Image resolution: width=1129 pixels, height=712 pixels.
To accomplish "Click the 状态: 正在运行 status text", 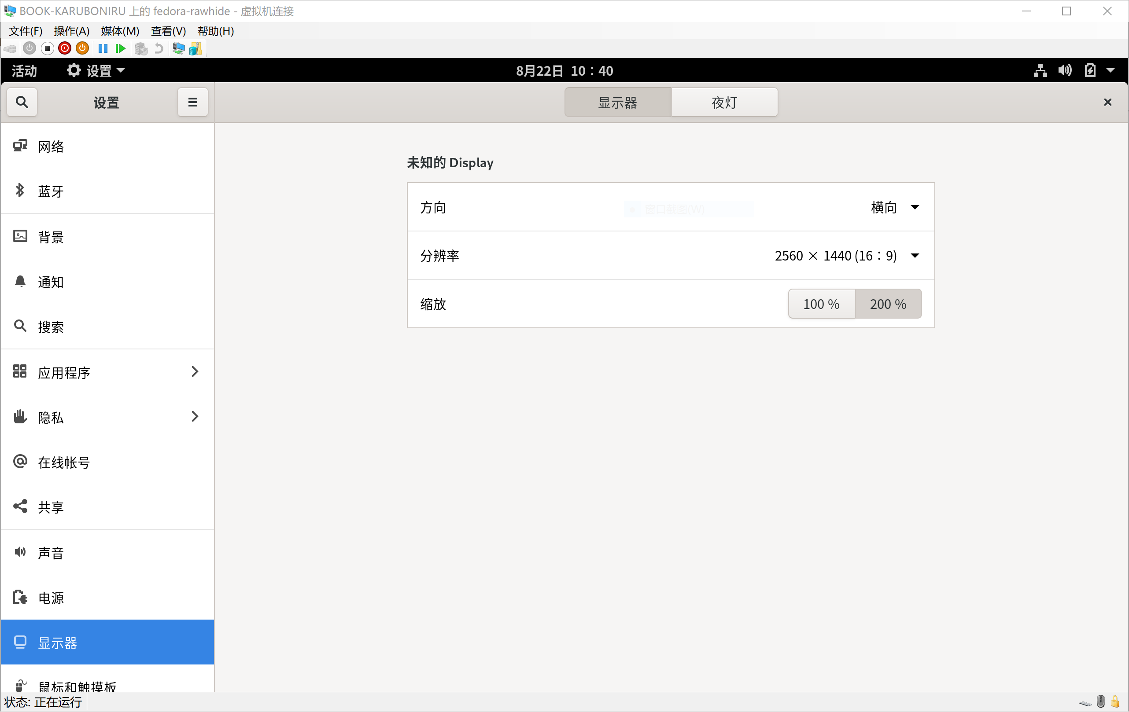I will pyautogui.click(x=43, y=702).
